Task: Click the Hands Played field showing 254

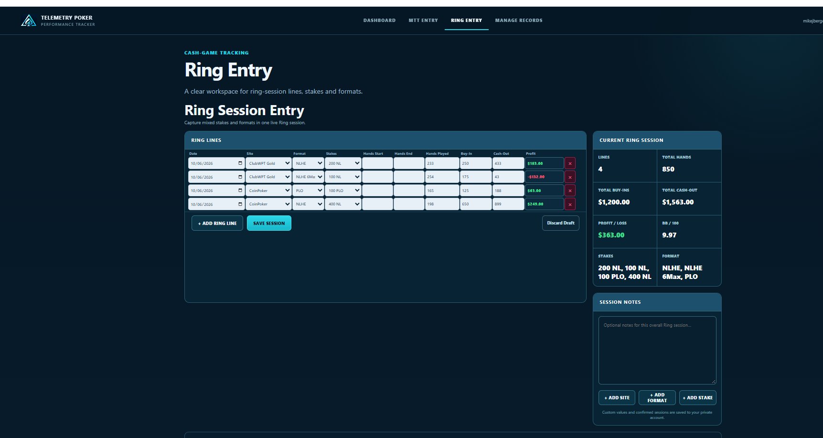Action: 442,177
